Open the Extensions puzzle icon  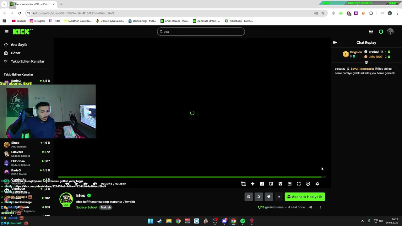[371, 13]
